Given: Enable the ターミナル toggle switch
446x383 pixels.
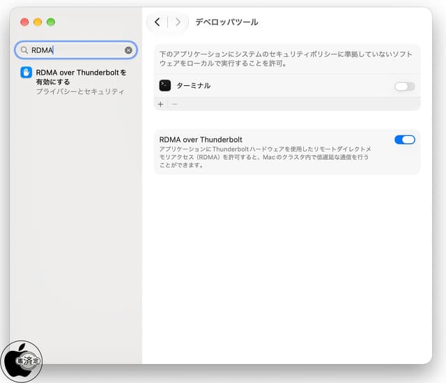Looking at the screenshot, I should pyautogui.click(x=404, y=87).
